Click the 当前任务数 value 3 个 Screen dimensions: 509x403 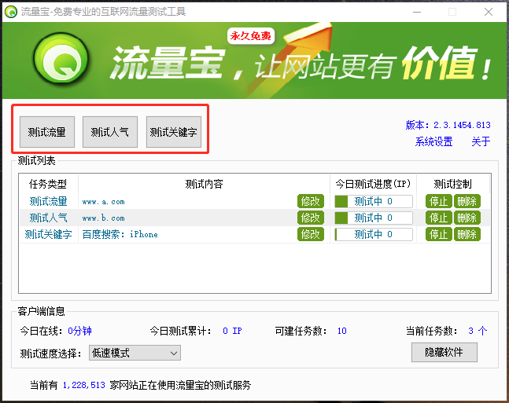478,331
